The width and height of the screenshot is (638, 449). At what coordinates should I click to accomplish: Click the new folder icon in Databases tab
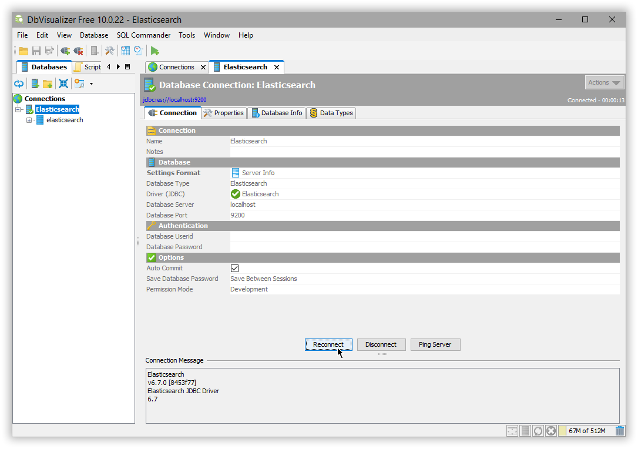click(48, 83)
